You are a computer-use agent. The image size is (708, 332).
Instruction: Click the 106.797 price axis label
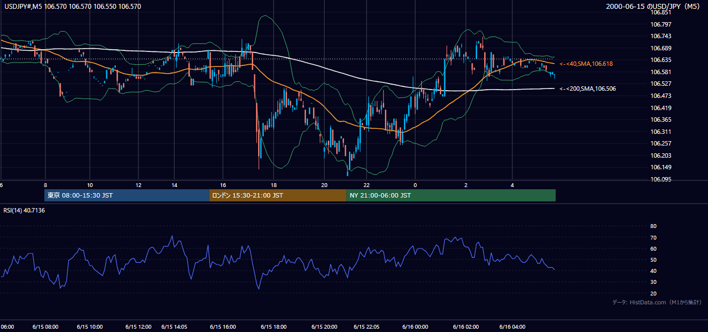pos(660,24)
